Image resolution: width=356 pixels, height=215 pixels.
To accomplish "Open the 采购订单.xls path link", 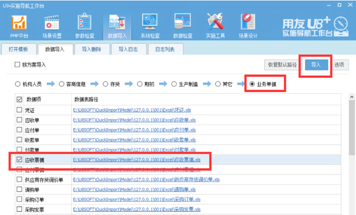I will 137,199.
